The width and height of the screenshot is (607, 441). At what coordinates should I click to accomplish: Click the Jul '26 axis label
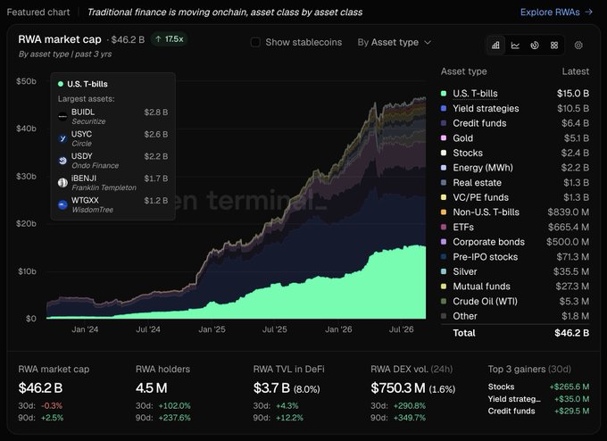point(401,329)
